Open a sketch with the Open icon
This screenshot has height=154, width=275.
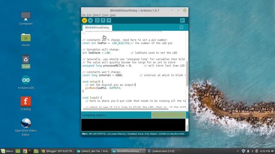(103, 21)
